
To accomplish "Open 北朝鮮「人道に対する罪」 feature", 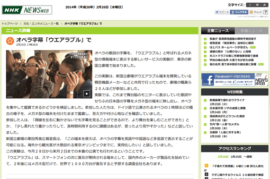I will point(225,132).
